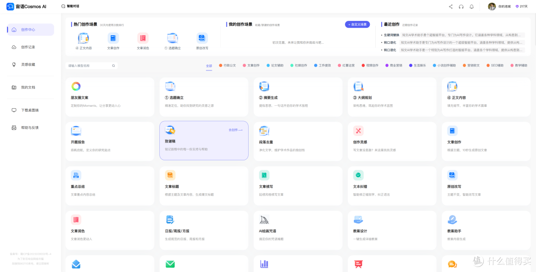Filter by the 商业营销 category
536x272 pixels.
[394, 65]
